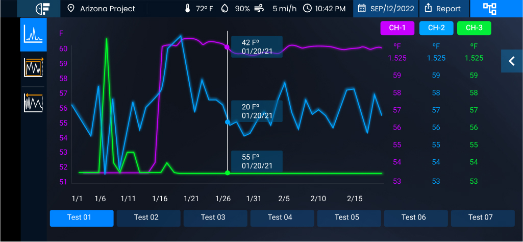Click the humidity droplet icon
The width and height of the screenshot is (523, 242).
coord(225,9)
